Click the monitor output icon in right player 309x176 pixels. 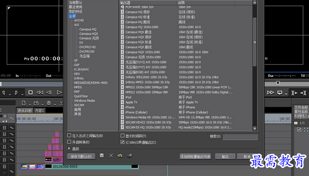(279, 93)
